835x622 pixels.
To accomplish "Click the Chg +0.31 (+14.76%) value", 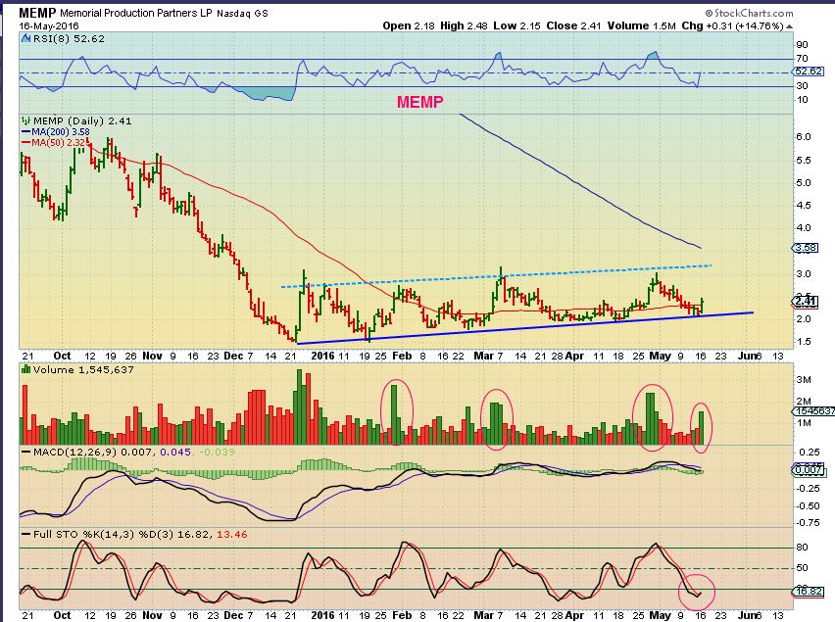I will pyautogui.click(x=733, y=25).
